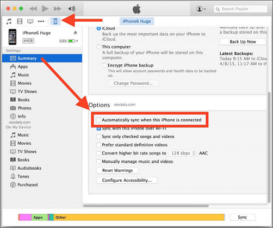
Task: Open Photos under Settings
Action: (x=42, y=108)
